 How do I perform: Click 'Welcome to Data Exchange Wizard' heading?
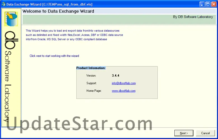pyautogui.click(x=58, y=11)
